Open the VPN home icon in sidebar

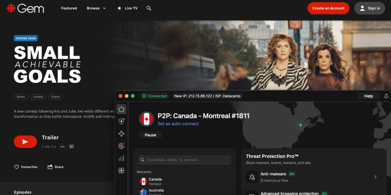pos(121,109)
